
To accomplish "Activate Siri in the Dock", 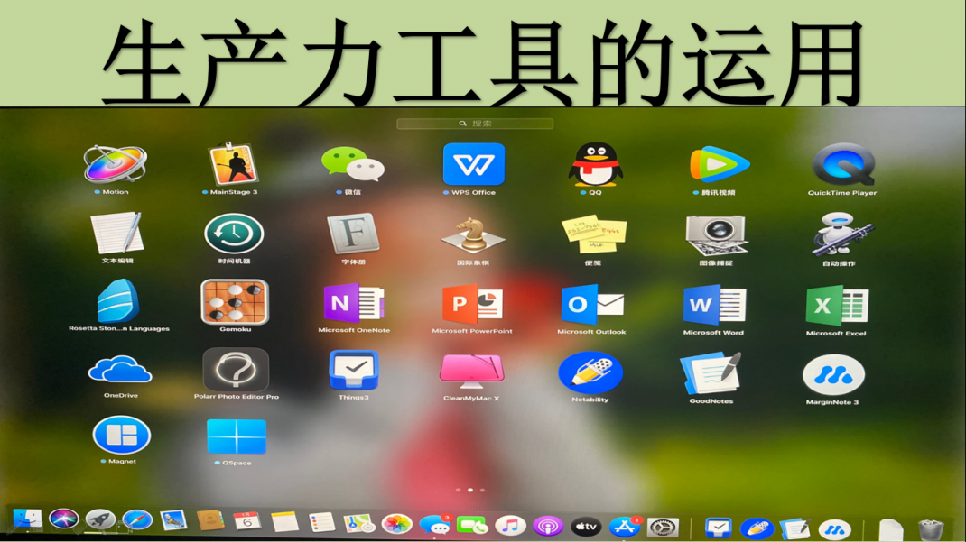I will pyautogui.click(x=63, y=519).
